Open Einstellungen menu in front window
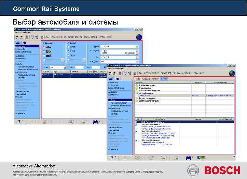The image size is (247, 179). click(119, 69)
